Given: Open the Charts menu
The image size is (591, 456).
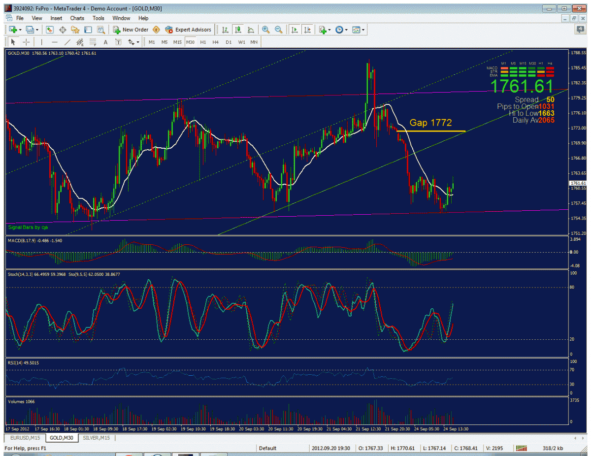Looking at the screenshot, I should 77,18.
